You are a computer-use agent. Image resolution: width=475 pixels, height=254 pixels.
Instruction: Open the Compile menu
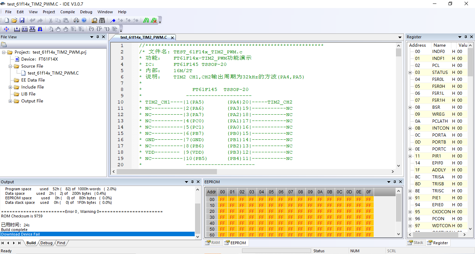68,12
